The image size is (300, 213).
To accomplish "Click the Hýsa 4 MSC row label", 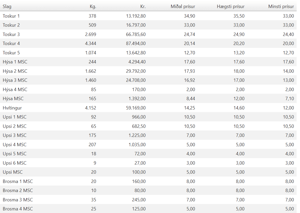I will click(x=15, y=90).
